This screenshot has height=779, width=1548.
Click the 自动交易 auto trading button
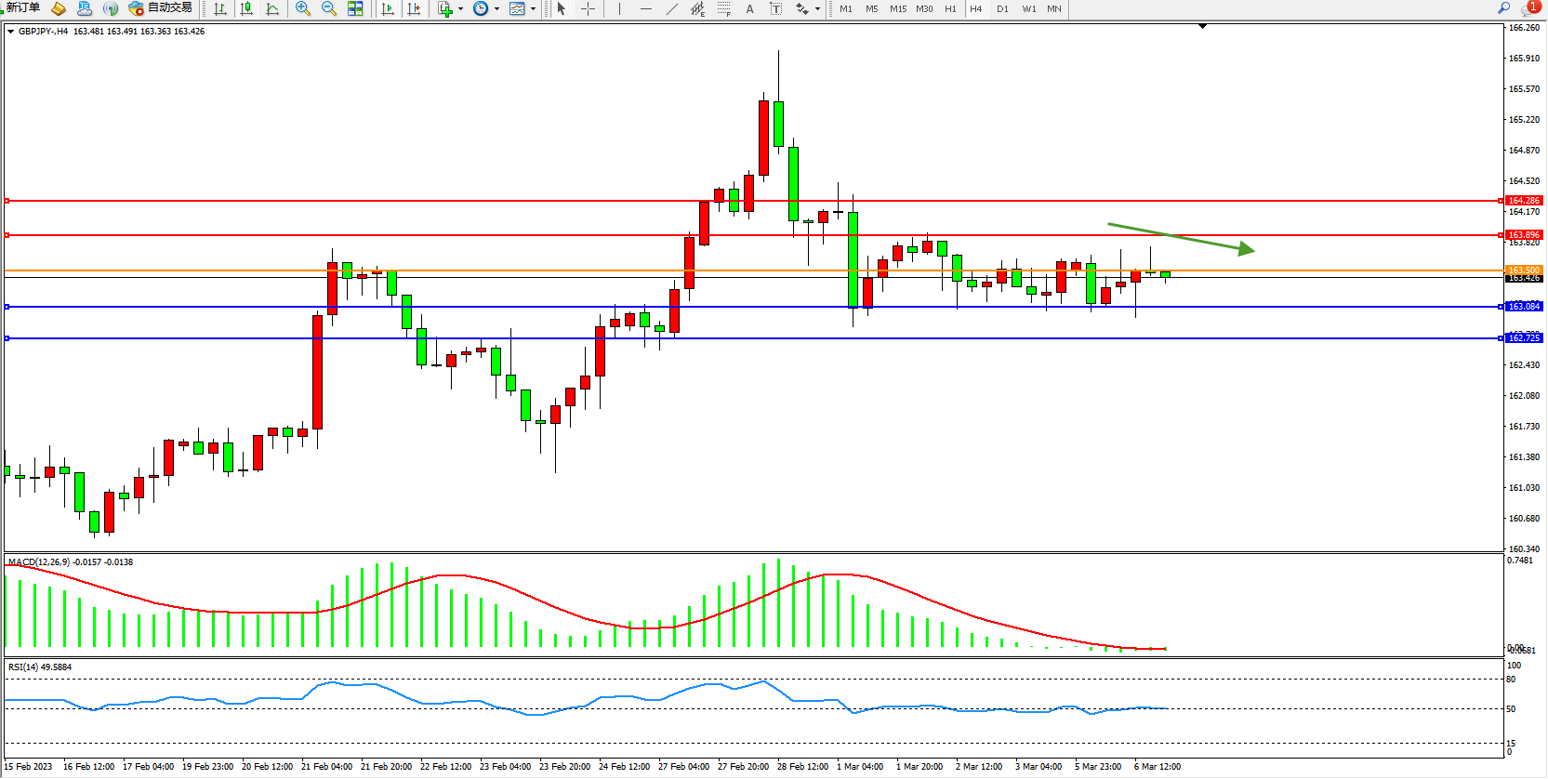[161, 8]
